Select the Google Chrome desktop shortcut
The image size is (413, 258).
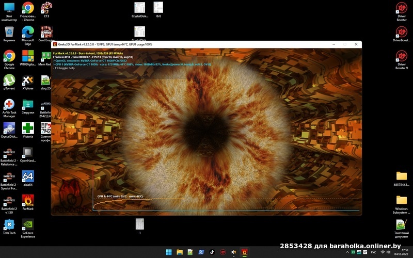point(9,60)
